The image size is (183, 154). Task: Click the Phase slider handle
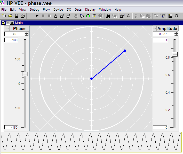pos(25,74)
